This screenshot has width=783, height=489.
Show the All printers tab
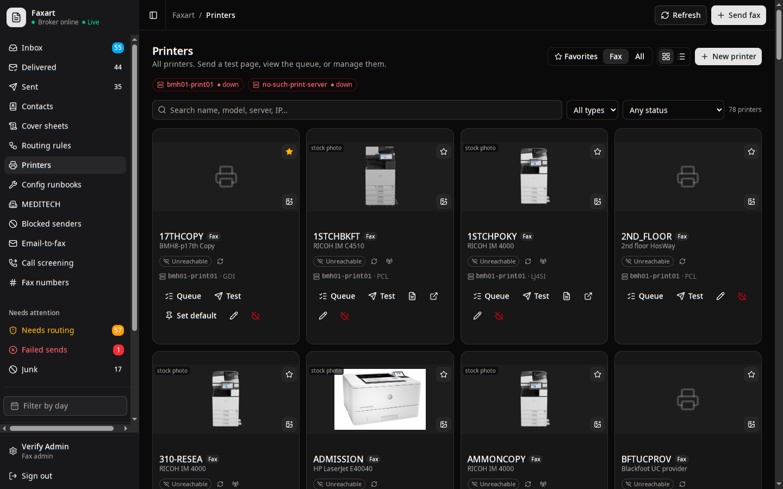[x=640, y=57]
